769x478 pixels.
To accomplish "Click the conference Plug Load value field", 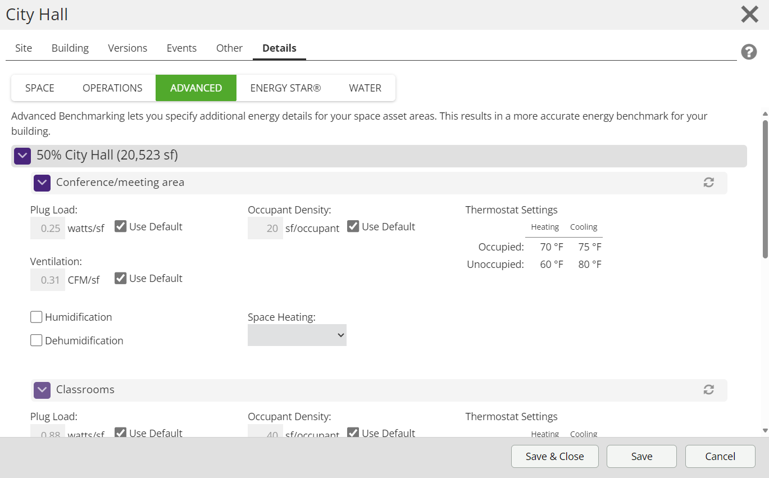I will click(48, 229).
